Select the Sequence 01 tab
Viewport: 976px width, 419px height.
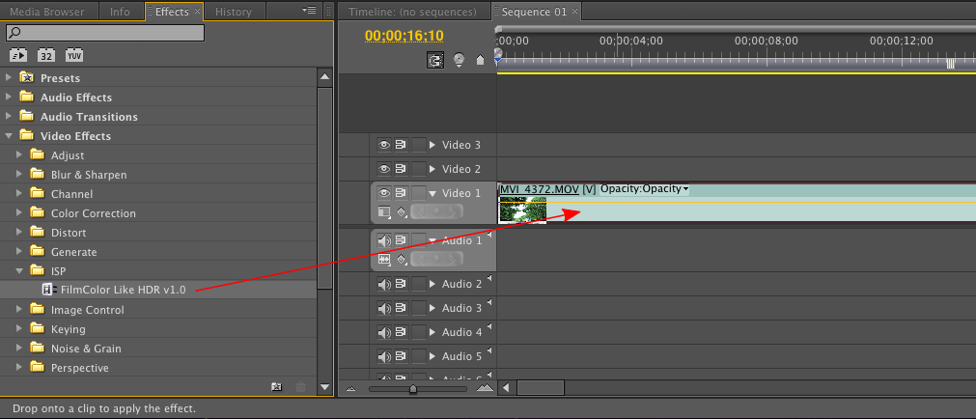(x=535, y=12)
